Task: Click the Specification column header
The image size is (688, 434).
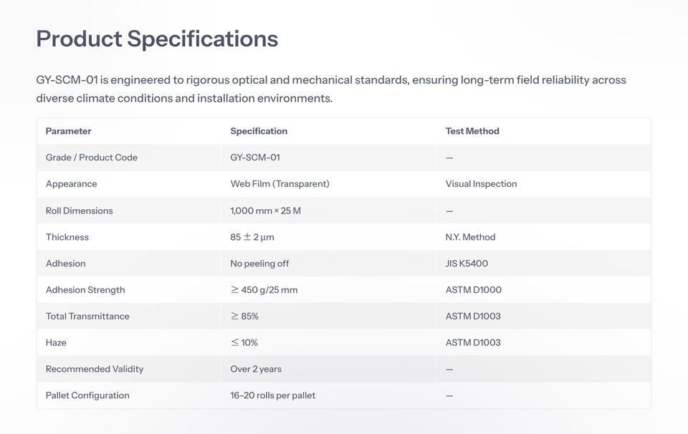Action: tap(259, 131)
